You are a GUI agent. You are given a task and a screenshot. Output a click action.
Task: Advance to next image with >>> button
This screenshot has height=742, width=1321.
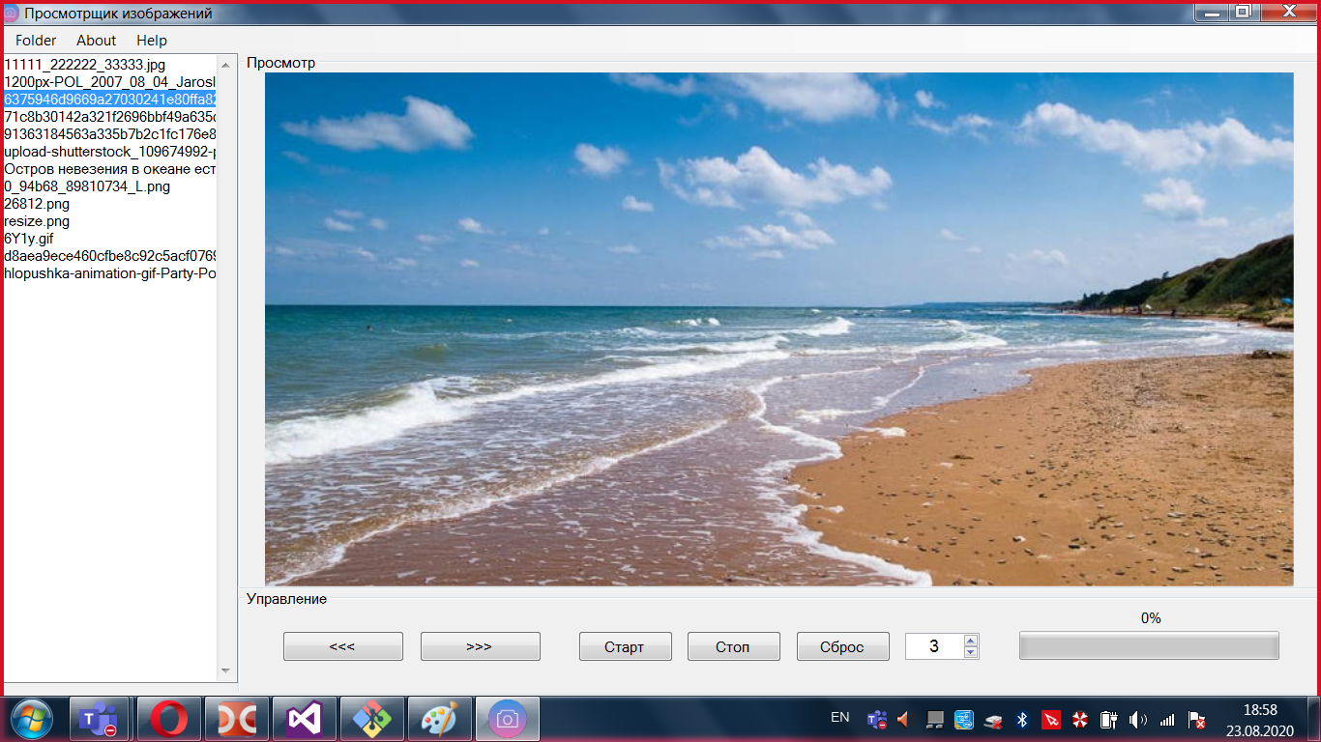pos(480,645)
